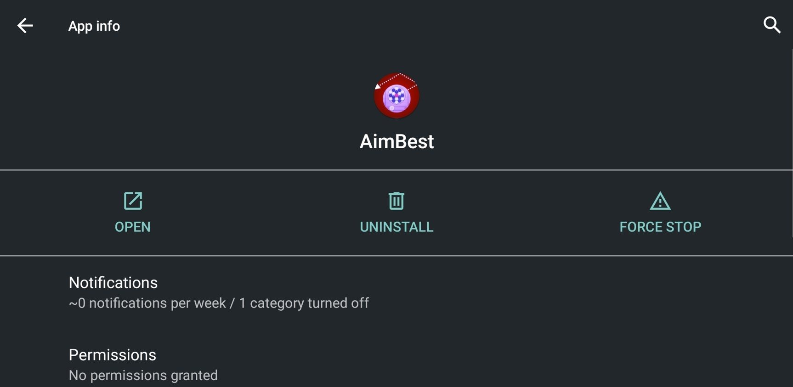Tap the App info title
The image size is (793, 387).
pyautogui.click(x=94, y=26)
